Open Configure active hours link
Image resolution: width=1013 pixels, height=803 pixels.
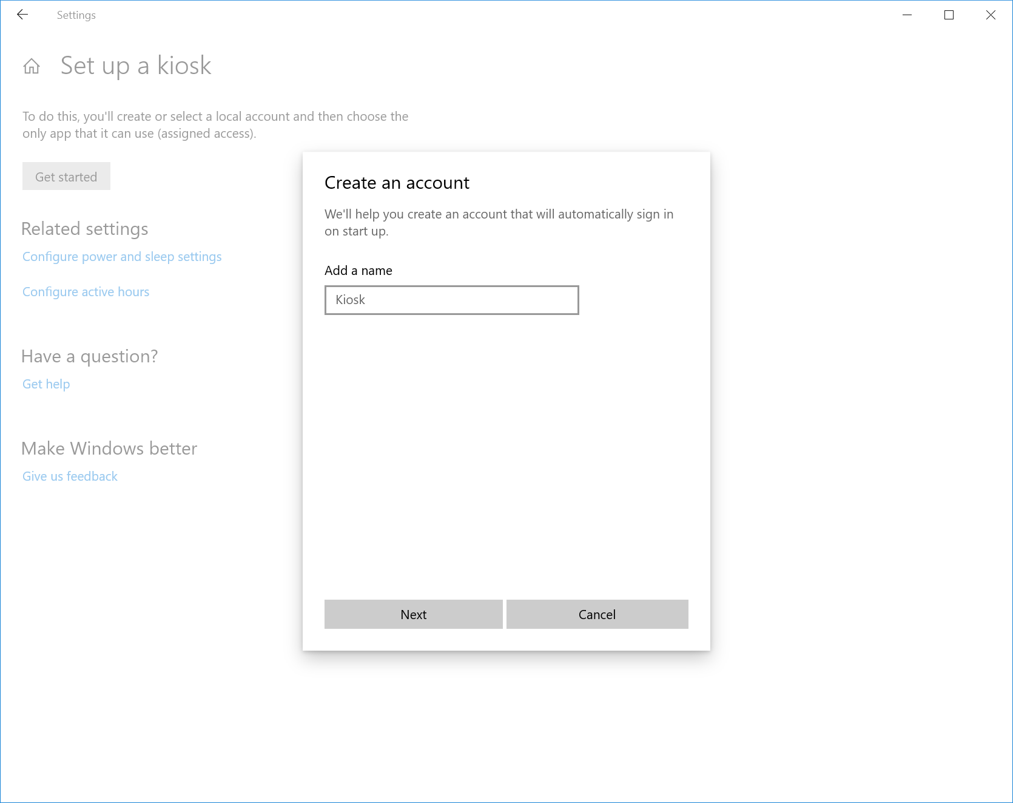coord(86,292)
